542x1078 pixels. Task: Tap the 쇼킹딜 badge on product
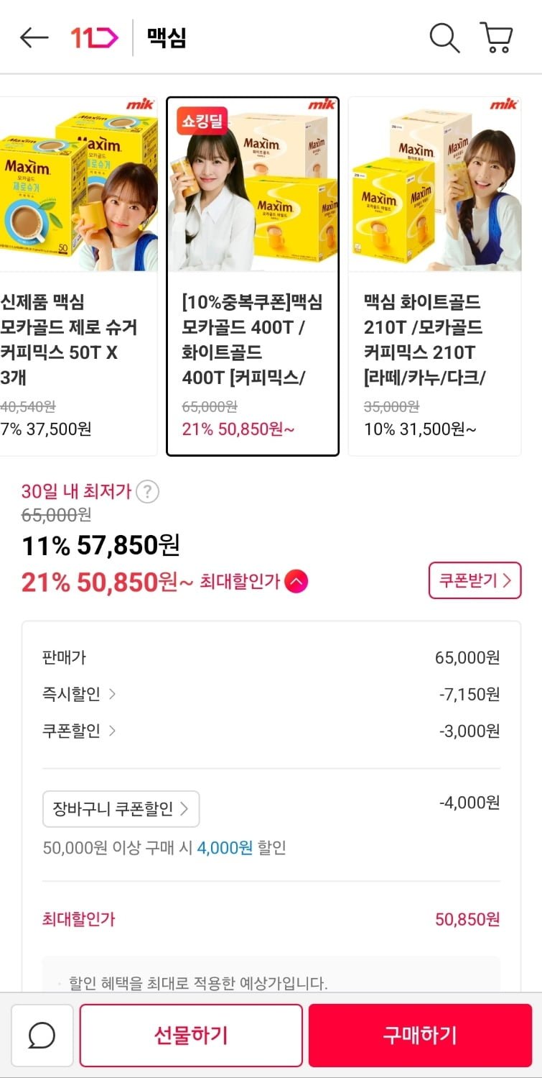click(202, 120)
